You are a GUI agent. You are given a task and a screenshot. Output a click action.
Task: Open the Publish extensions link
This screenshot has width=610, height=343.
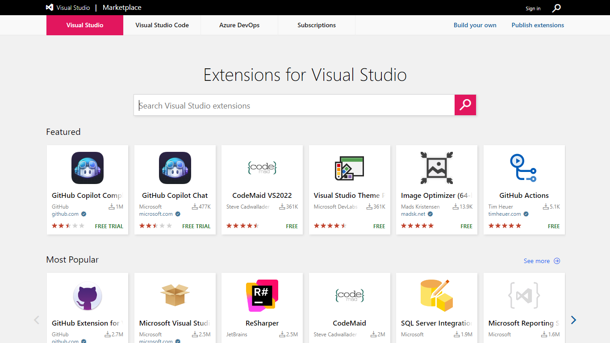[x=538, y=25]
